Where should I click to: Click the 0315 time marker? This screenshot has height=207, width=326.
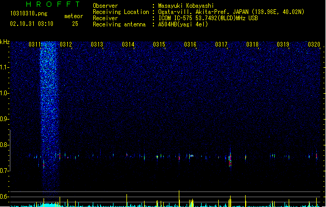tap(159, 45)
